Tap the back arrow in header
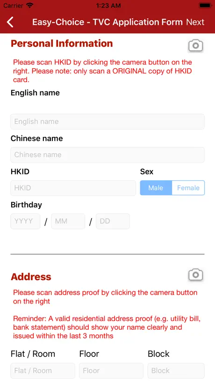215x382 pixels. pyautogui.click(x=10, y=22)
